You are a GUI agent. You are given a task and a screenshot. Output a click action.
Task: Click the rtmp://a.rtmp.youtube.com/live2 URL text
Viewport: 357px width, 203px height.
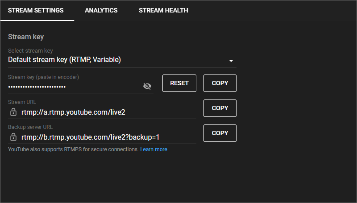click(x=73, y=112)
